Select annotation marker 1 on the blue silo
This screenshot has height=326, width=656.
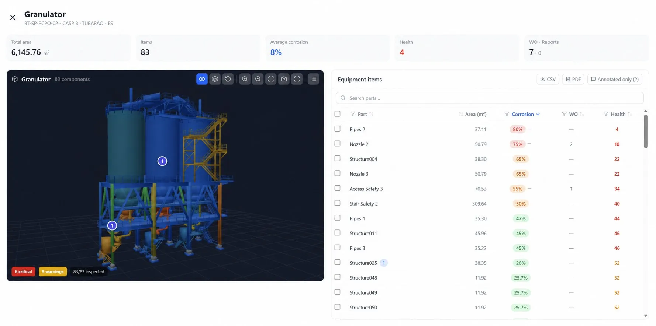click(x=162, y=161)
